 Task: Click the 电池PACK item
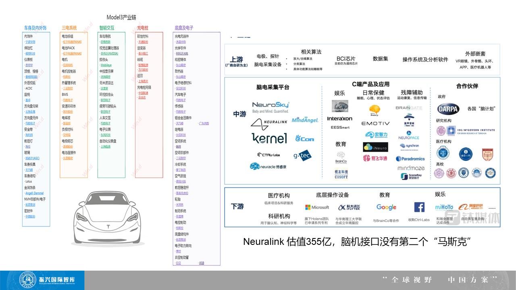tap(68, 48)
